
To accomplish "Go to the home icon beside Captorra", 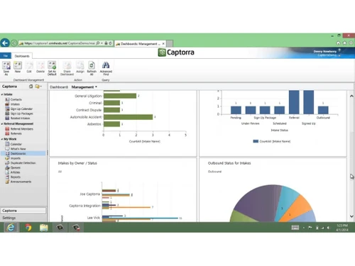I will 31,87.
